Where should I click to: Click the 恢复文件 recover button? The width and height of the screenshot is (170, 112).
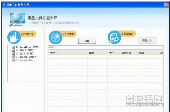[147, 41]
